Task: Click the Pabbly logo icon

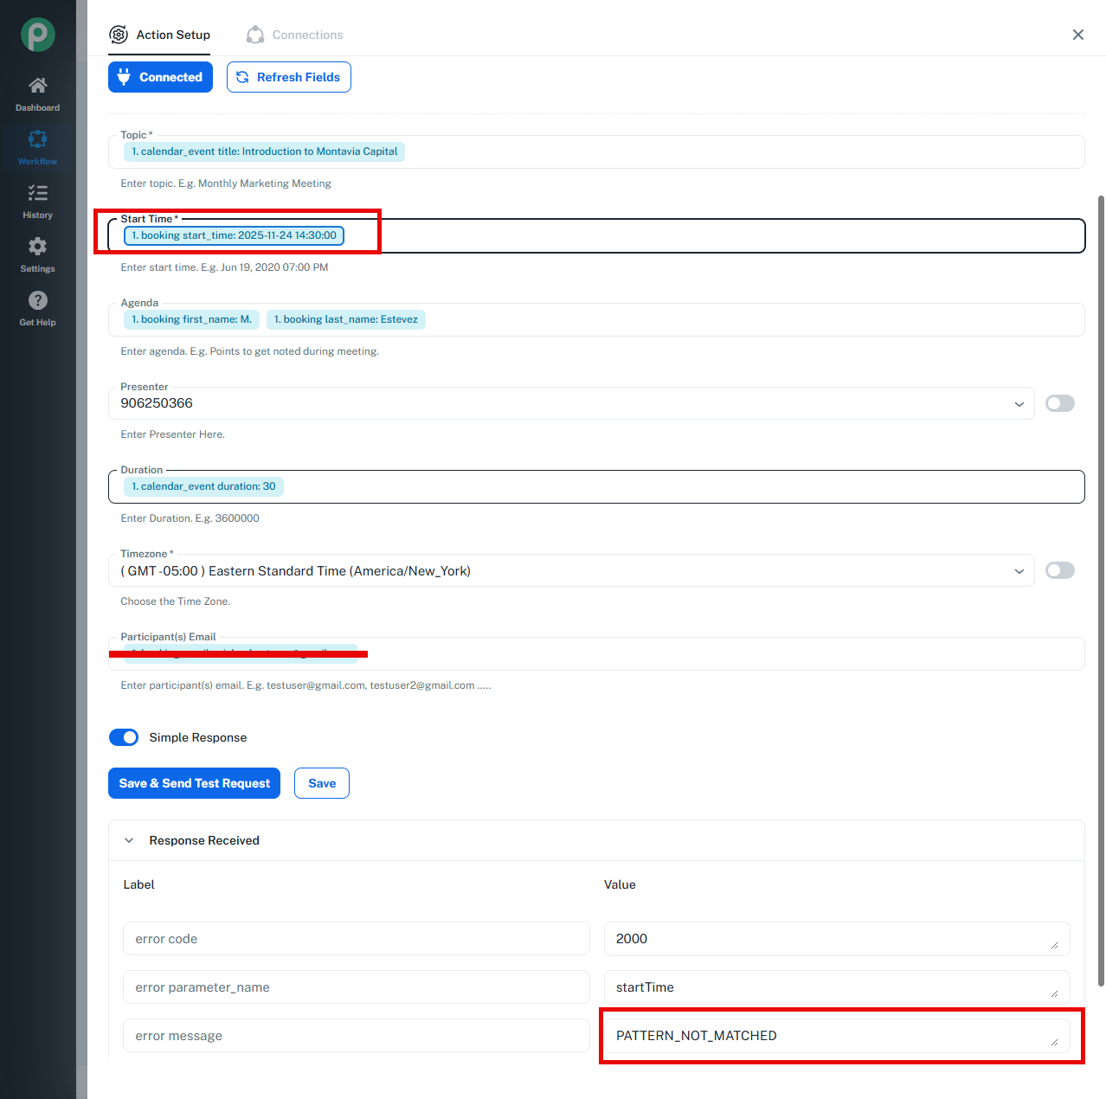Action: point(38,35)
